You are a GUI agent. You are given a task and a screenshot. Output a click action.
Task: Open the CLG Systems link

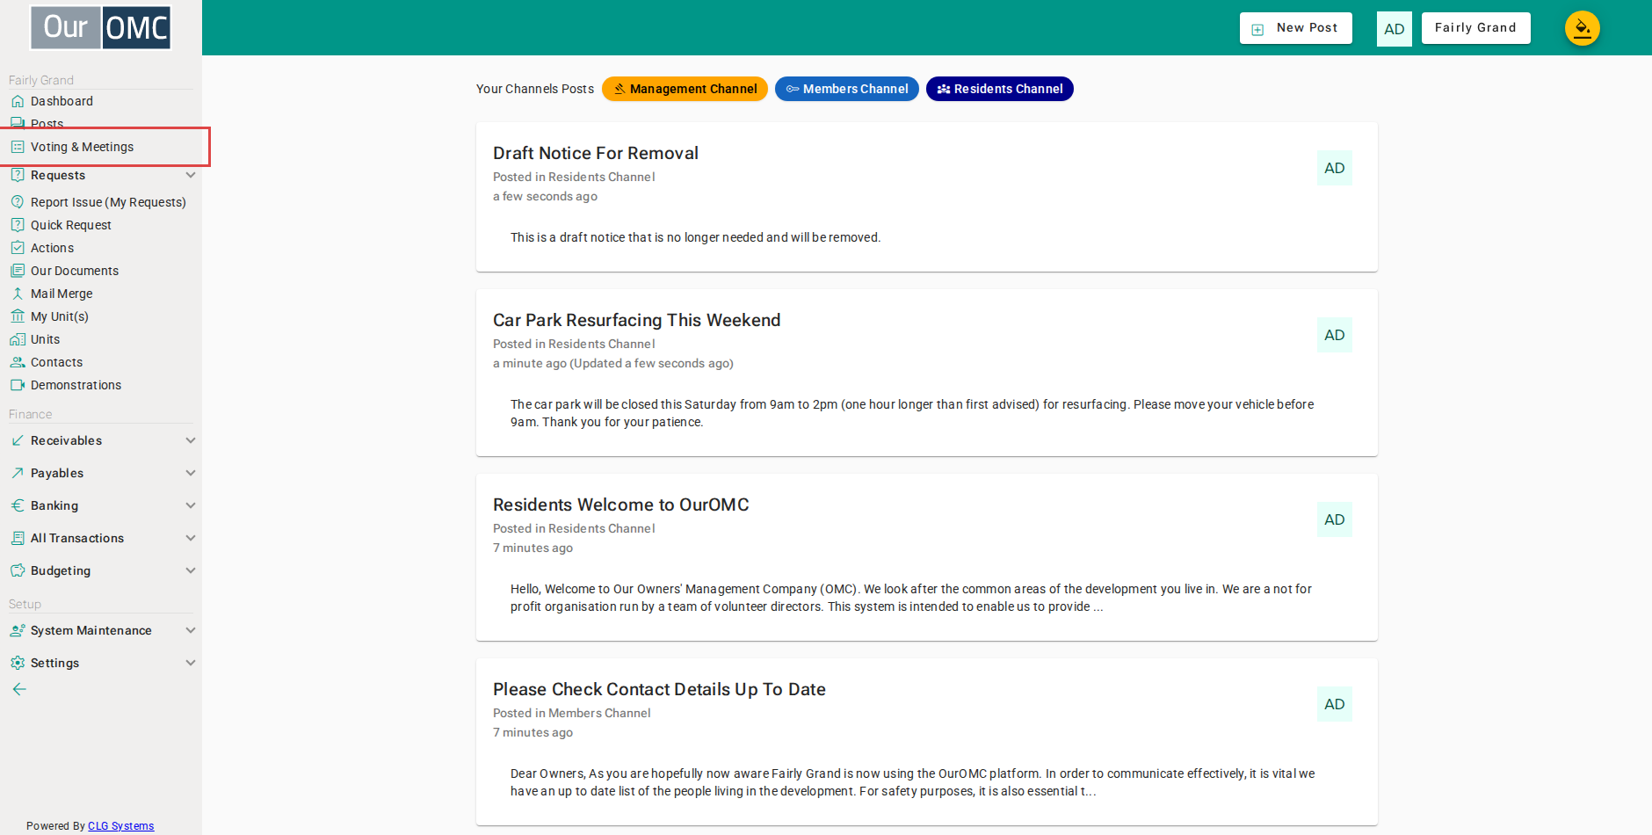click(x=120, y=826)
